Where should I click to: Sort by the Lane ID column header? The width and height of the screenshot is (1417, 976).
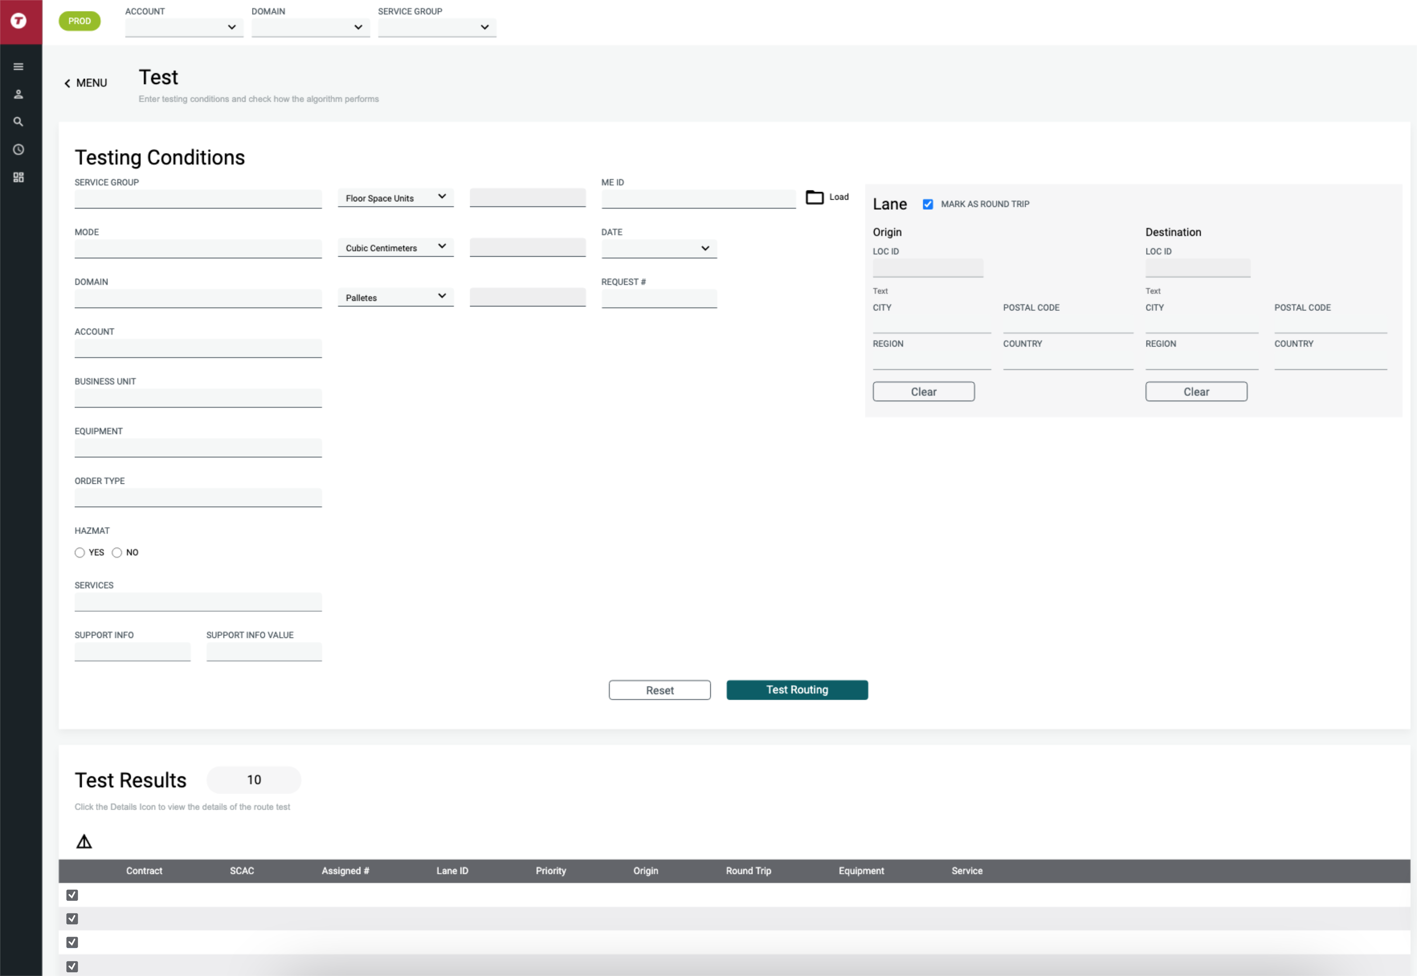click(452, 871)
